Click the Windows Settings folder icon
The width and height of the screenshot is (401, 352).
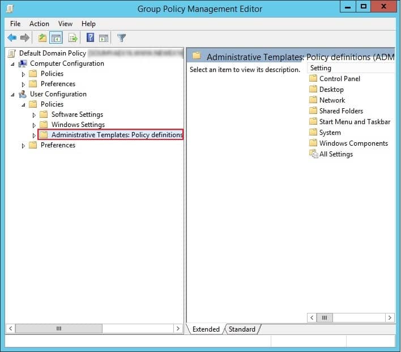(x=44, y=124)
